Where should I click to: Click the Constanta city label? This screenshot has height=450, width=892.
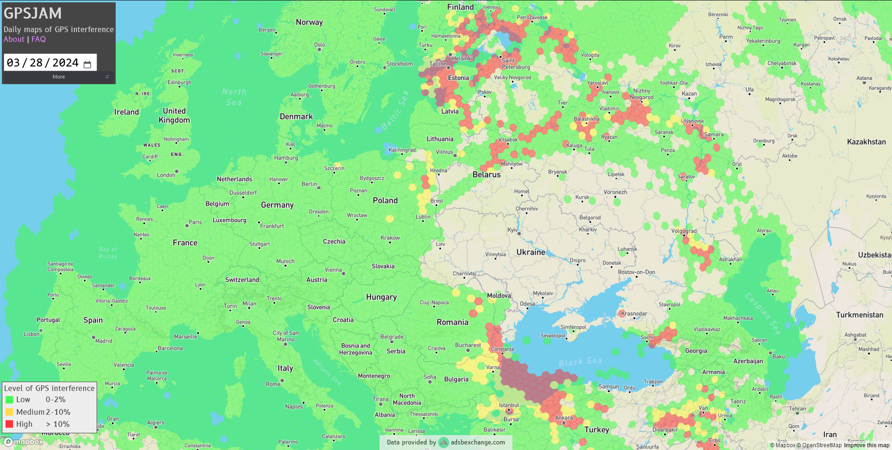[502, 349]
